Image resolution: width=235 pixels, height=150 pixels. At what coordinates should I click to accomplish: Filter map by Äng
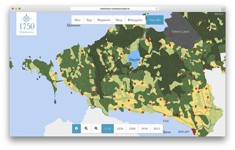click(x=89, y=20)
